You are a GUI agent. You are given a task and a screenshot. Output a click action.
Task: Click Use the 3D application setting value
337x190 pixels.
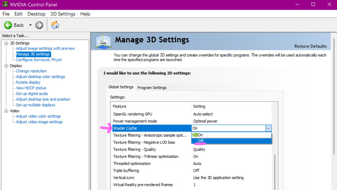218,178
